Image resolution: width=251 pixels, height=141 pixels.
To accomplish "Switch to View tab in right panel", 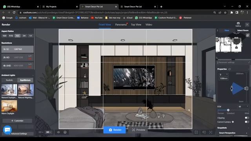I will 227,31.
